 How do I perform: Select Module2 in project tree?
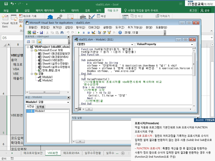[x=47, y=80]
